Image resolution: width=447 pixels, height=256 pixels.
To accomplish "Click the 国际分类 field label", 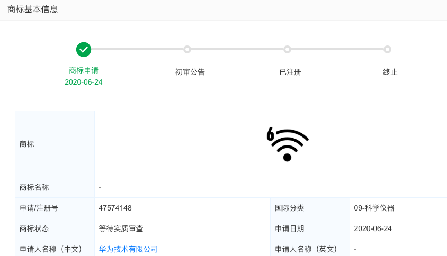I will pyautogui.click(x=289, y=208).
